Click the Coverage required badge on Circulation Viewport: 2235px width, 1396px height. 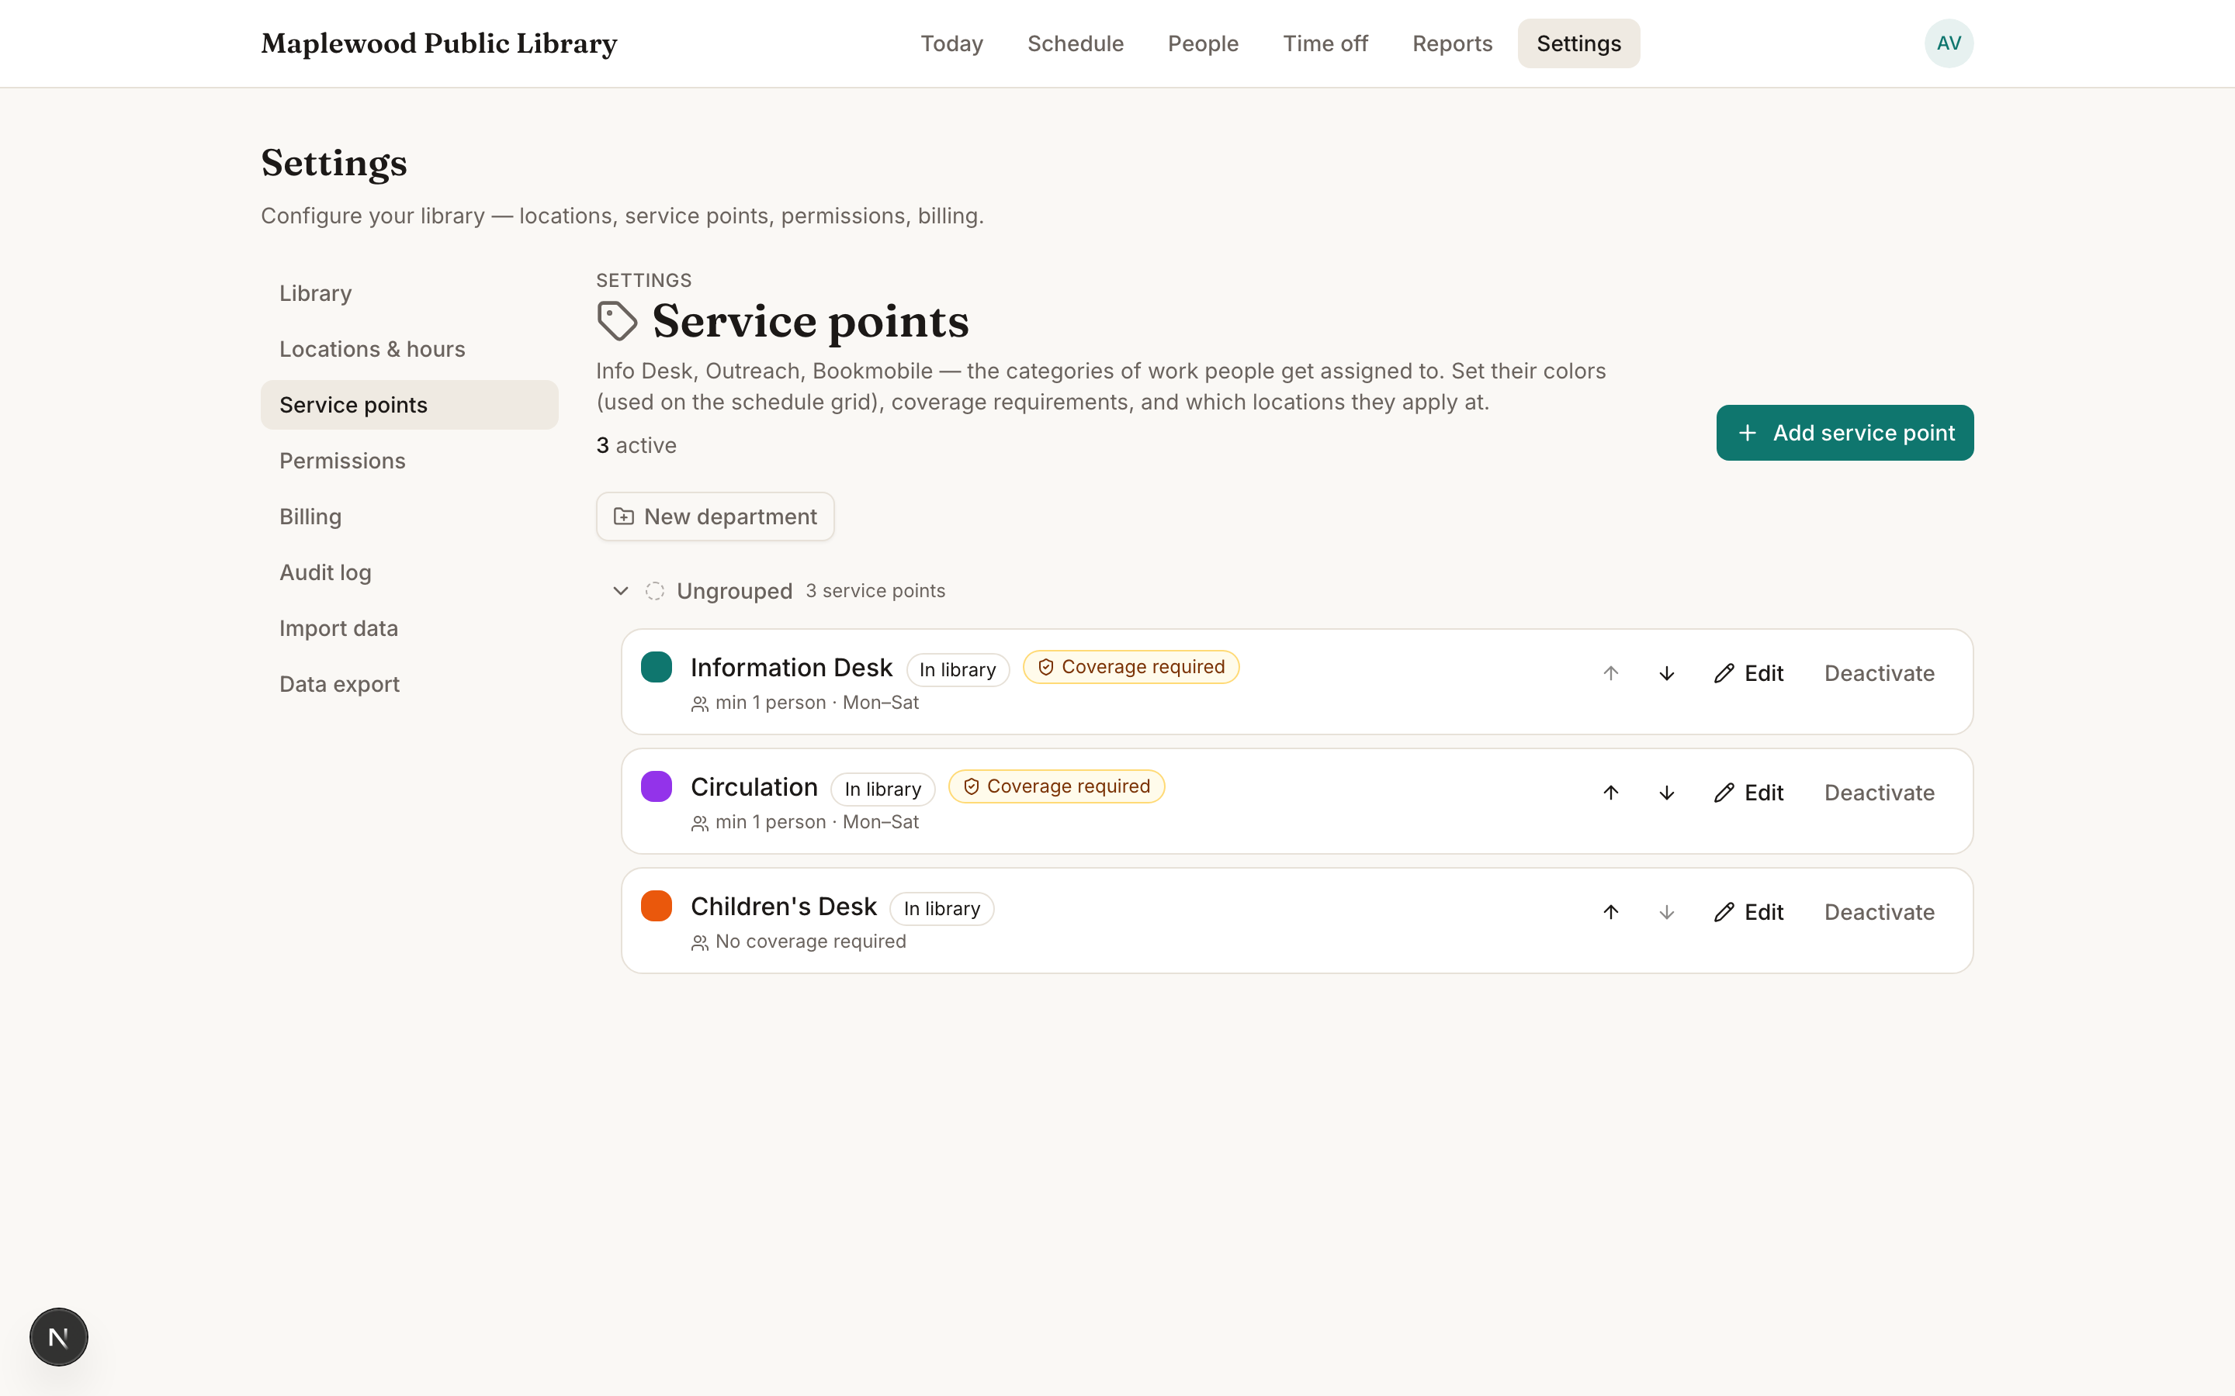1056,786
